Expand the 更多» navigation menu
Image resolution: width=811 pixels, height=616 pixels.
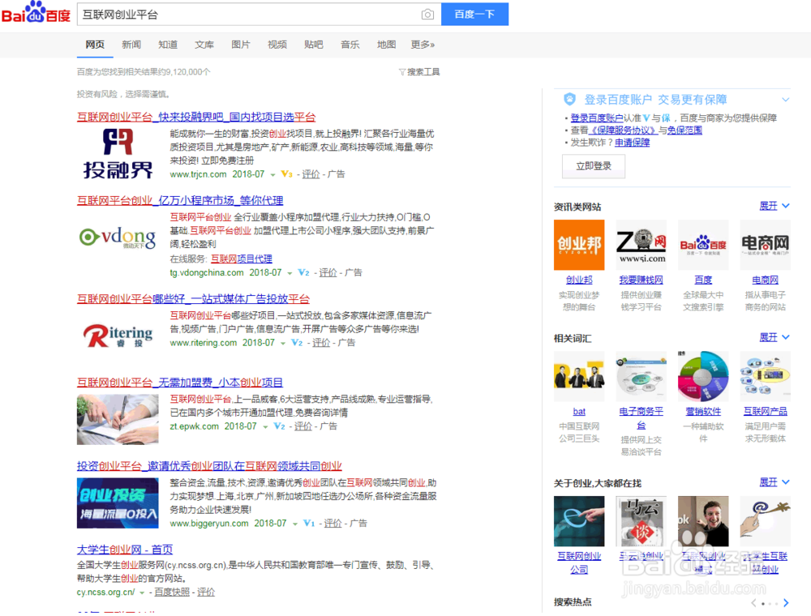pyautogui.click(x=423, y=45)
